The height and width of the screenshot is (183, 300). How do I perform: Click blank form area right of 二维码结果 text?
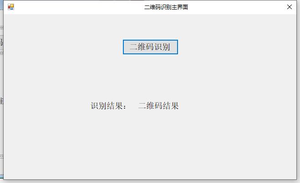pos(237,106)
